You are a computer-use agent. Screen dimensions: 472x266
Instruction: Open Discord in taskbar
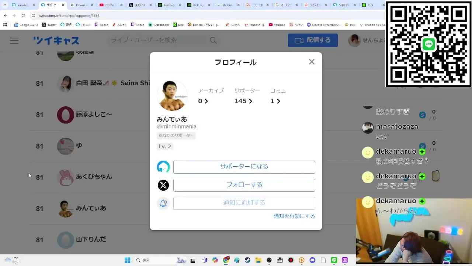coord(313,260)
